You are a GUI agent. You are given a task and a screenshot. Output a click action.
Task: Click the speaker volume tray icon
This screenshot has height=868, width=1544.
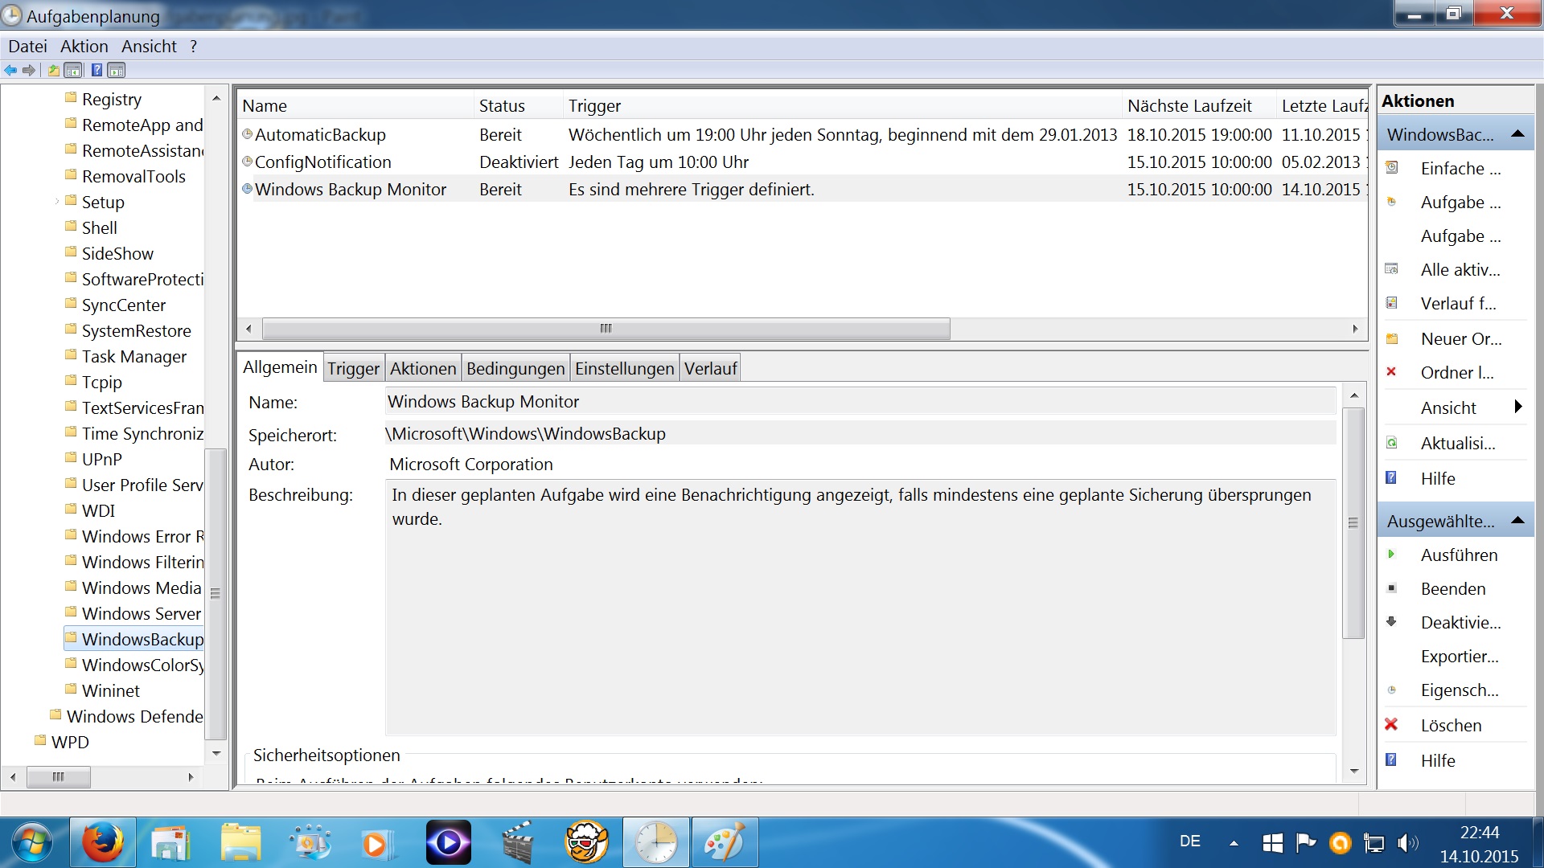tap(1406, 842)
